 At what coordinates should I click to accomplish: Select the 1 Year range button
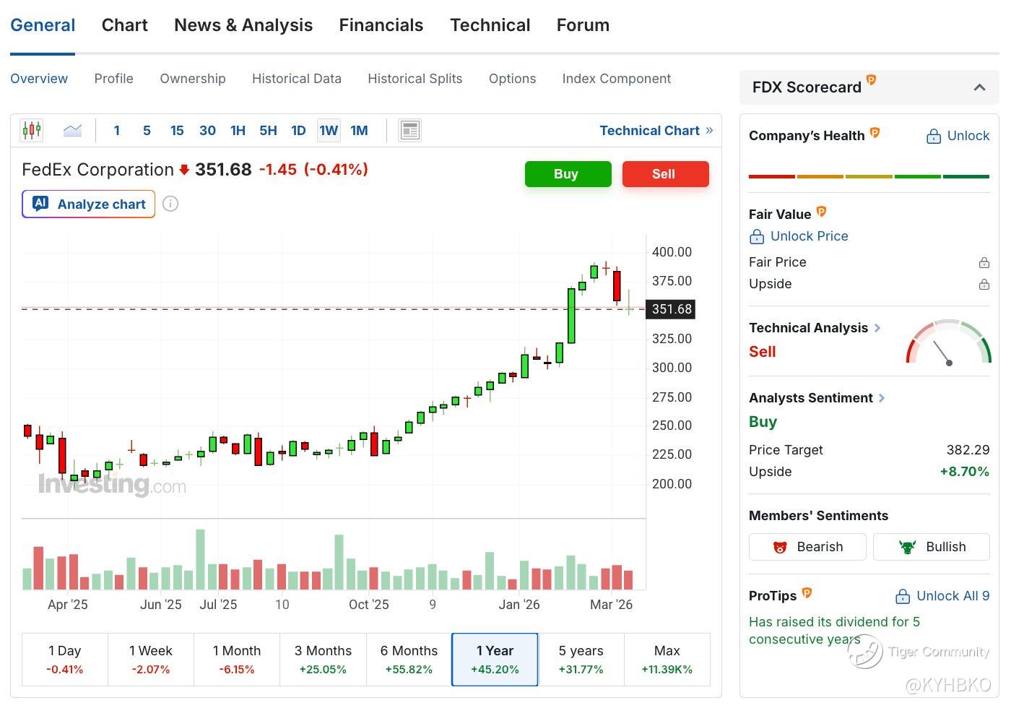tap(495, 660)
